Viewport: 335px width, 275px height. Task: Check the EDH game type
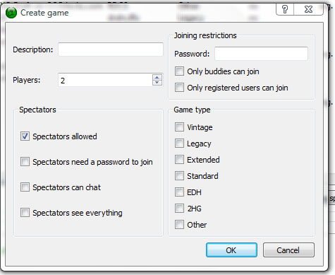(179, 192)
